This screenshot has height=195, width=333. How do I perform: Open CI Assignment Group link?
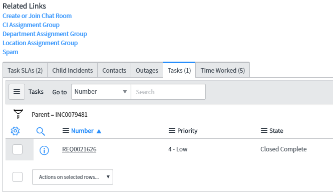[x=31, y=25]
